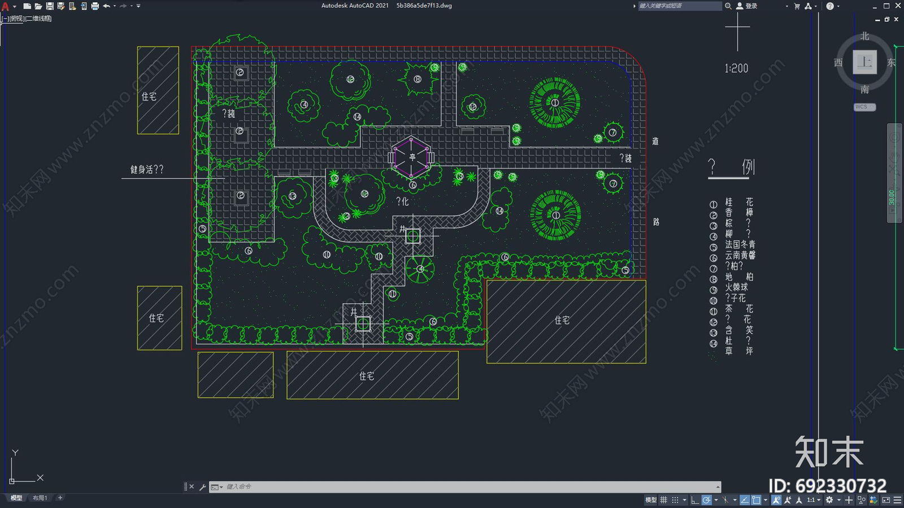Redo the undone action
Screen dimensions: 904x508
(x=123, y=6)
